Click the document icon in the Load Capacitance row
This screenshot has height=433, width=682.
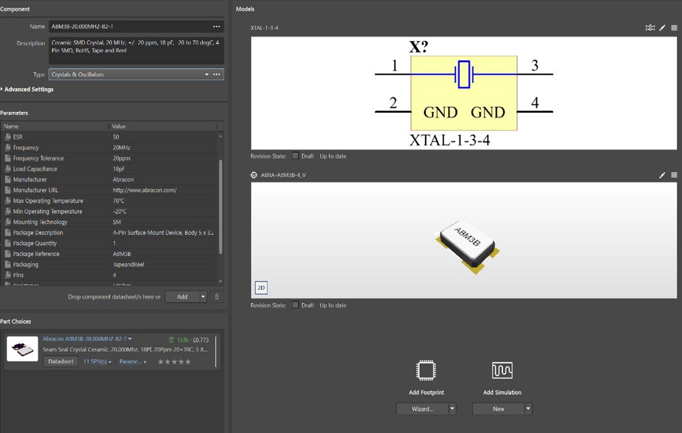pyautogui.click(x=8, y=169)
